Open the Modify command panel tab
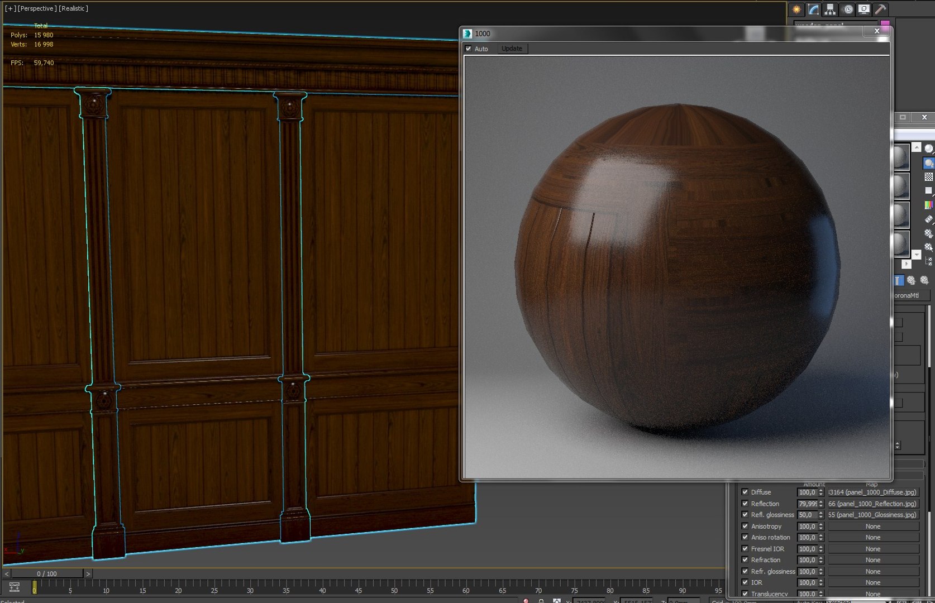 (813, 9)
